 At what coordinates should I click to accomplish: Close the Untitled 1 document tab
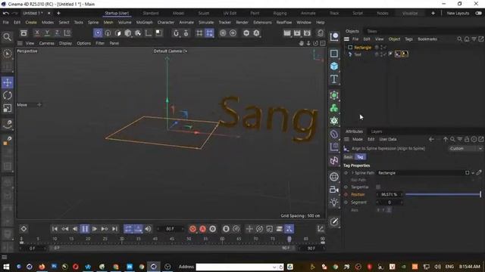click(x=48, y=14)
